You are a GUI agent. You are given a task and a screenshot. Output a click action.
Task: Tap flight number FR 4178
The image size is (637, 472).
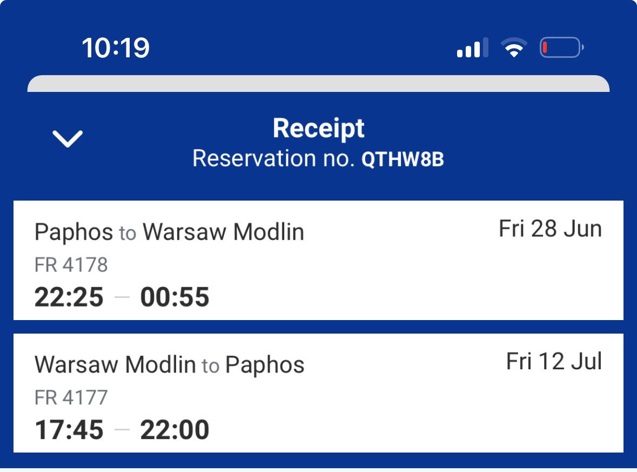(x=71, y=265)
